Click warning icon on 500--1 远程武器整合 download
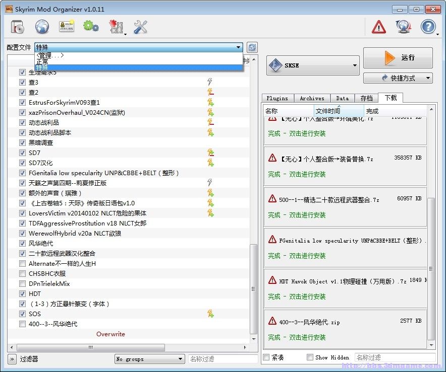 coord(272,198)
